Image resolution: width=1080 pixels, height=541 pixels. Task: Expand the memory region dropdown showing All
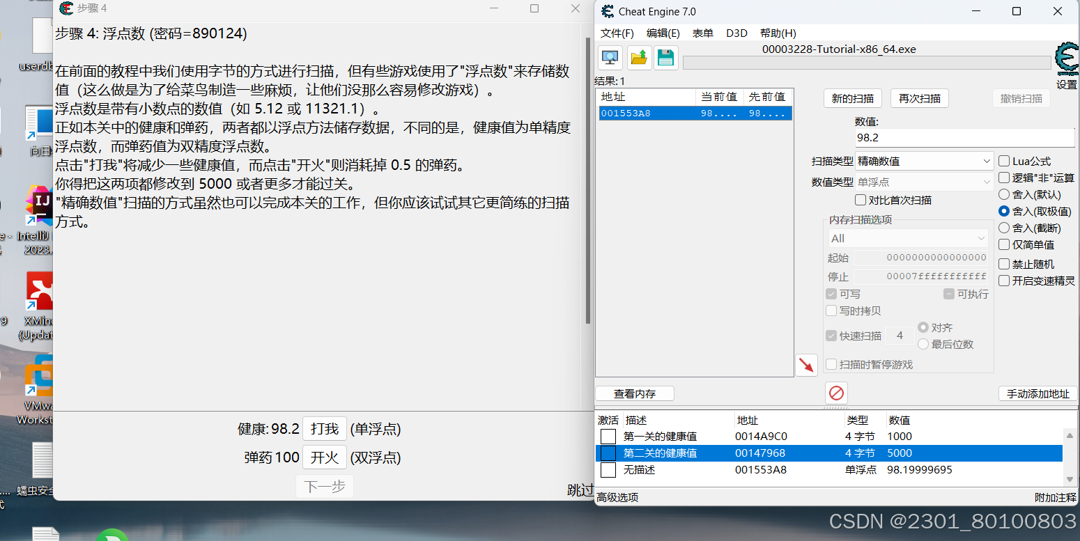(908, 238)
